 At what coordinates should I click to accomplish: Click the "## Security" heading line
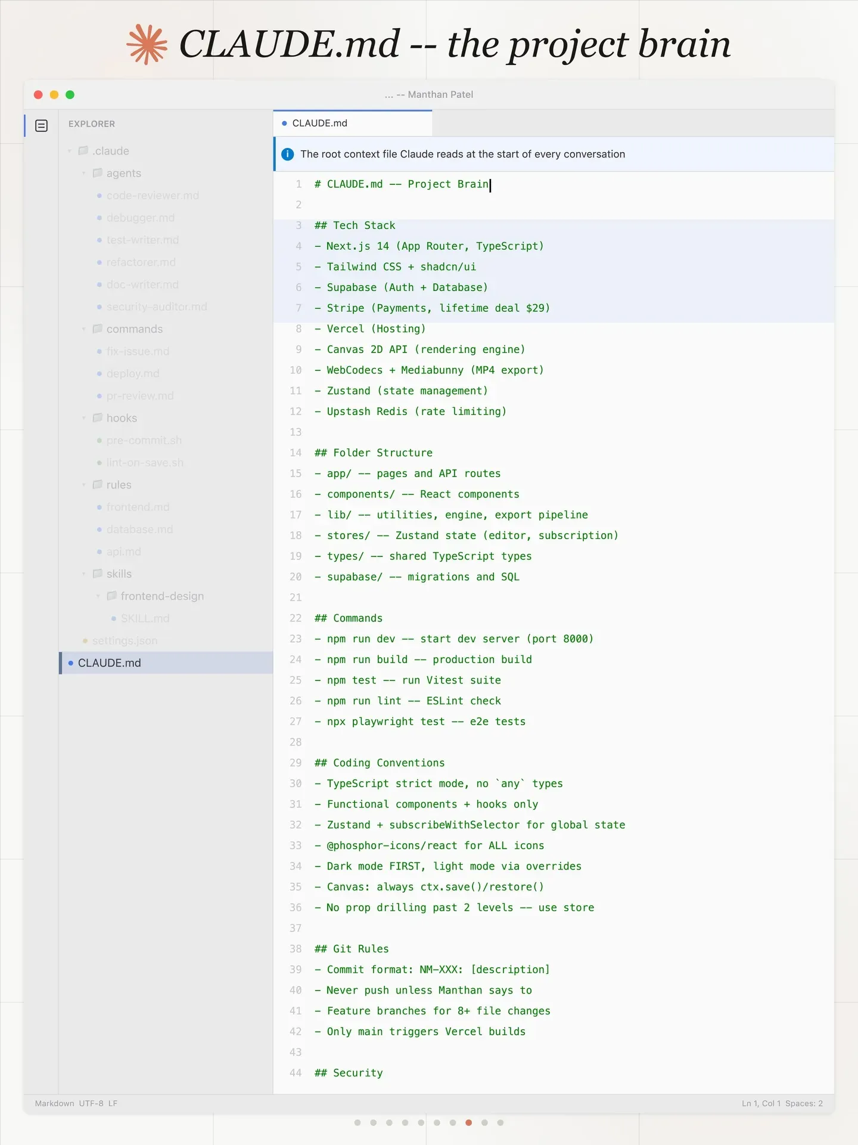[x=349, y=1073]
